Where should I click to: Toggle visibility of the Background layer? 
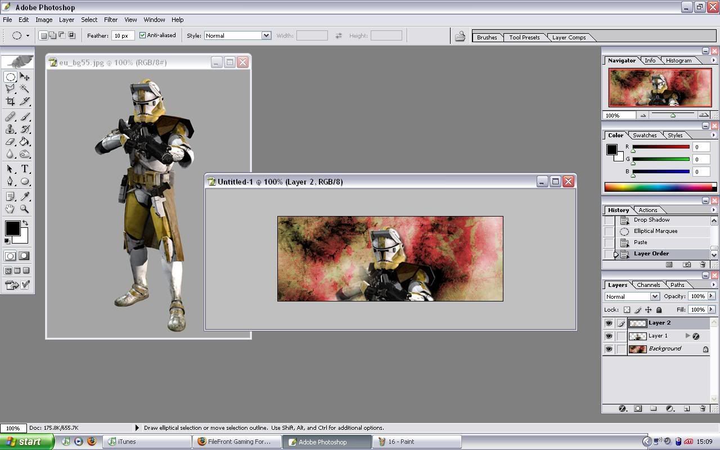coord(609,349)
